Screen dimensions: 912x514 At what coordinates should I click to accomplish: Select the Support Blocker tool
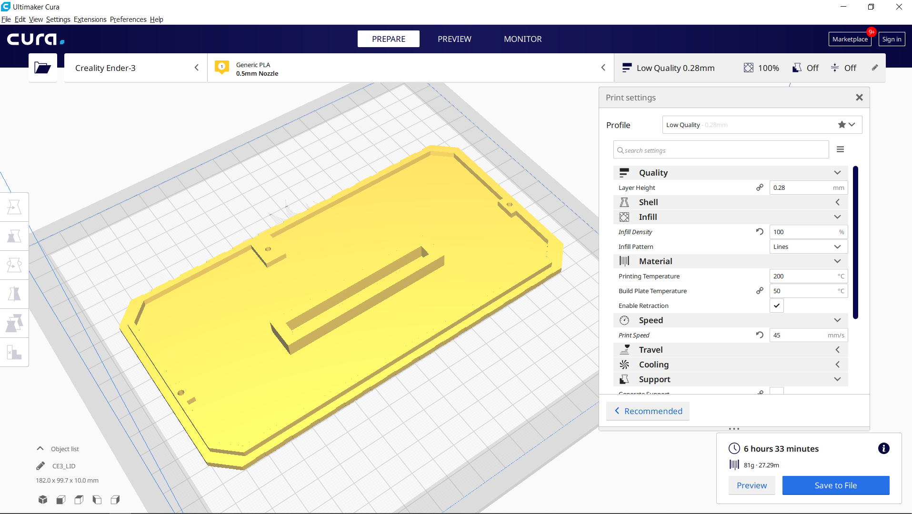(x=14, y=352)
